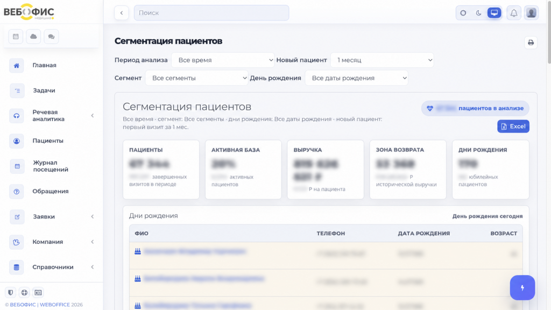Screen dimensions: 551x310
Task: Open the День рождения dropdown
Action: [356, 78]
